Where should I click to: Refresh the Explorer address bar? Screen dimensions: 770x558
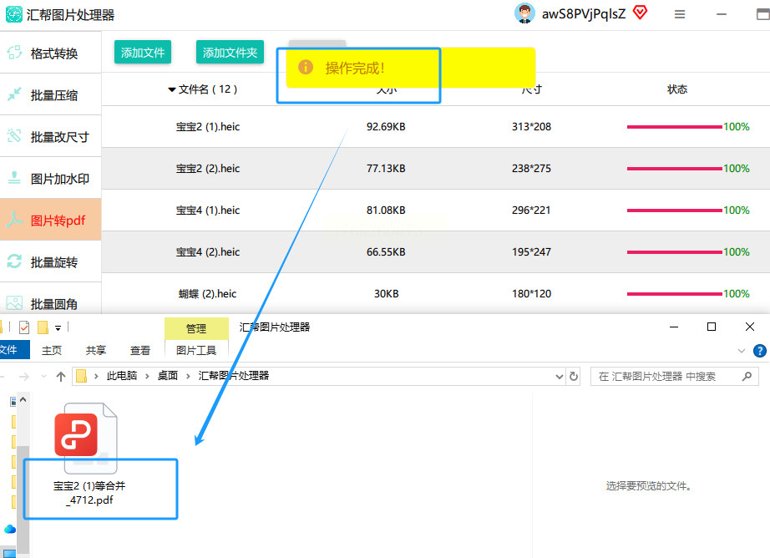(574, 377)
